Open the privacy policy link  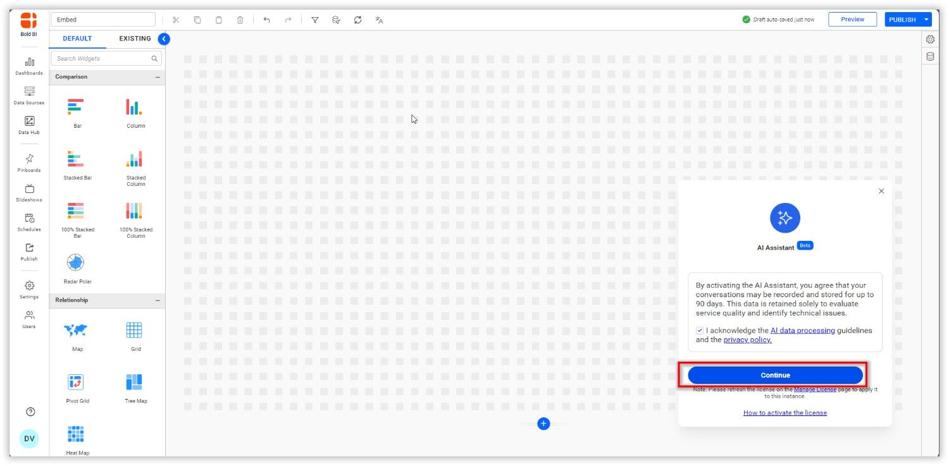(747, 340)
